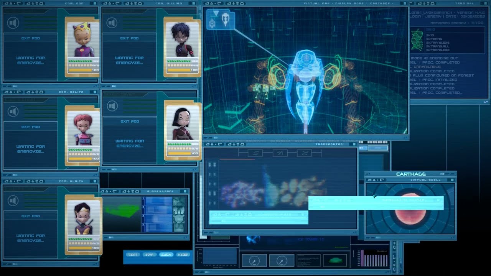Click William's yellow 100 energy bar
Image resolution: width=491 pixels, height=276 pixels.
(179, 71)
